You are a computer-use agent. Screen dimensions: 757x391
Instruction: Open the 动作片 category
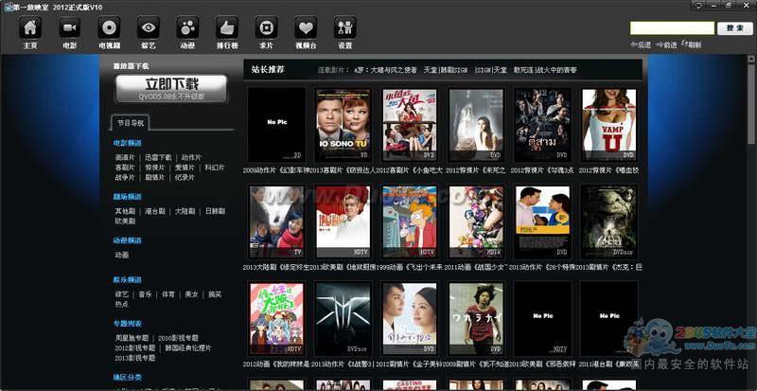coord(192,157)
